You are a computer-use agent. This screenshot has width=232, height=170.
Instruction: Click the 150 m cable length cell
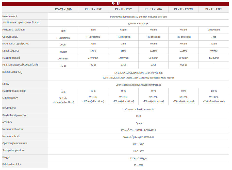pyautogui.click(x=214, y=91)
